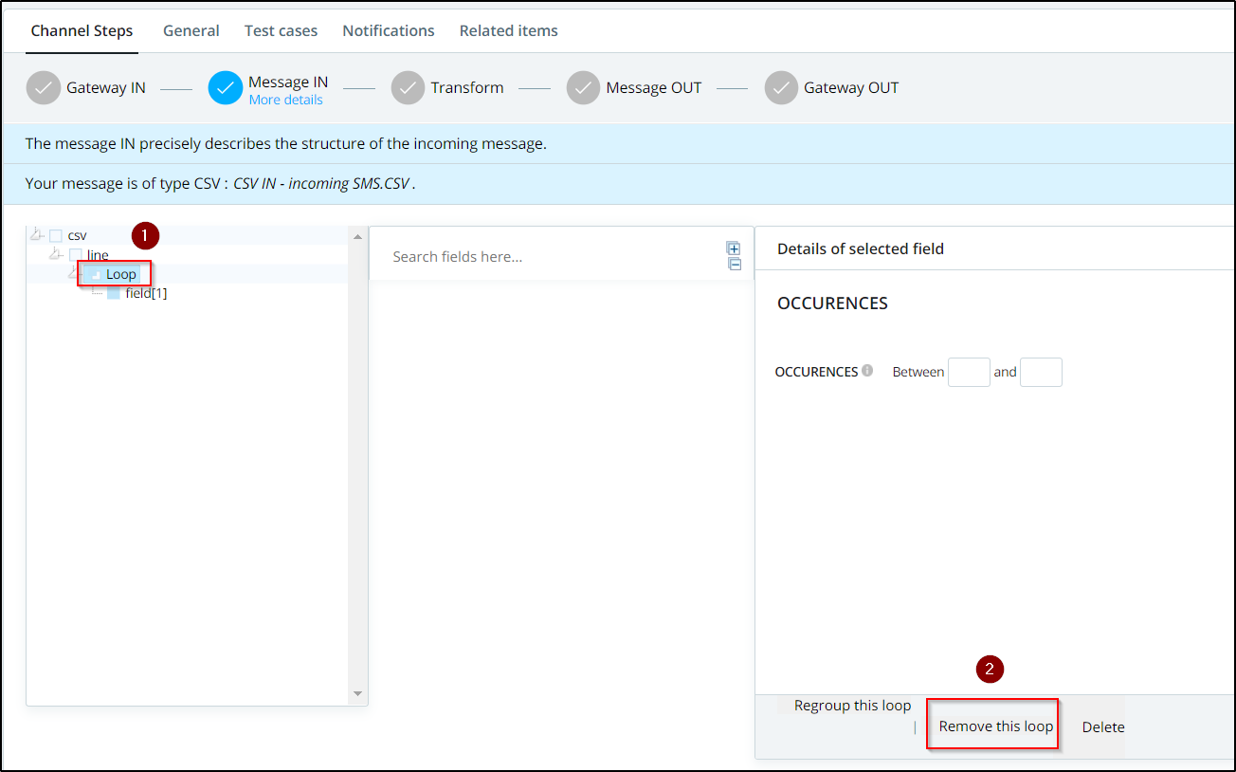
Task: Click the maximum occurrences input box
Action: [1041, 372]
